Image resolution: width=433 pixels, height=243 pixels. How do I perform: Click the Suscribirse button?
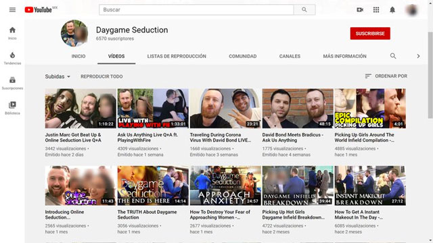(x=370, y=33)
